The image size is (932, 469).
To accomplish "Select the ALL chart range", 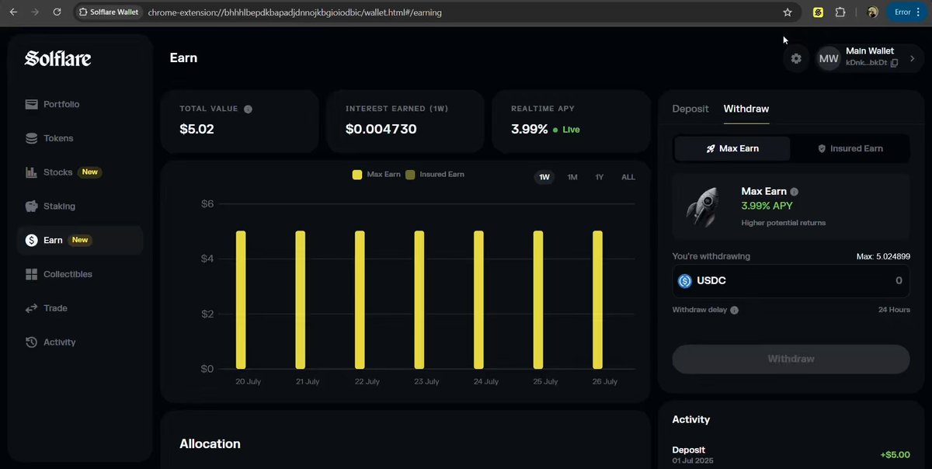I will pyautogui.click(x=628, y=177).
